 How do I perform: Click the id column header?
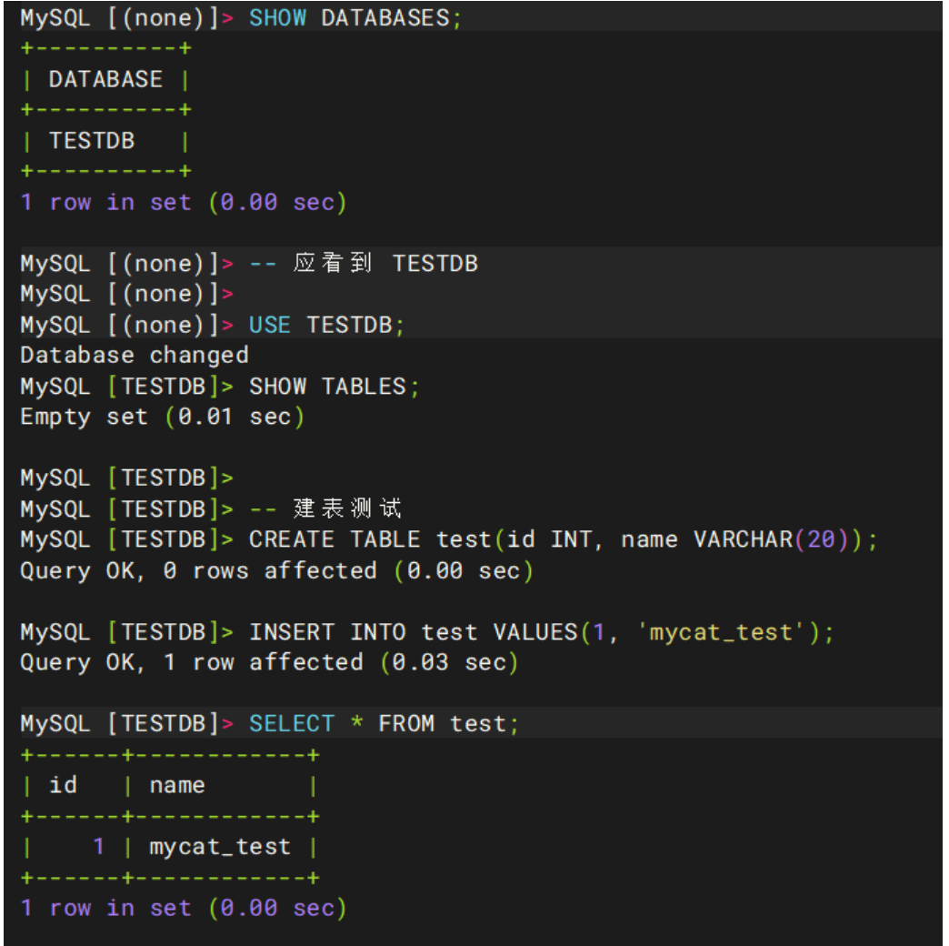pyautogui.click(x=63, y=786)
